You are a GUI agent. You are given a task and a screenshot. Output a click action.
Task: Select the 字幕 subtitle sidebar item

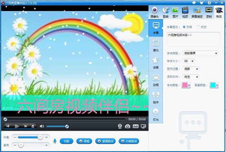(x=156, y=28)
